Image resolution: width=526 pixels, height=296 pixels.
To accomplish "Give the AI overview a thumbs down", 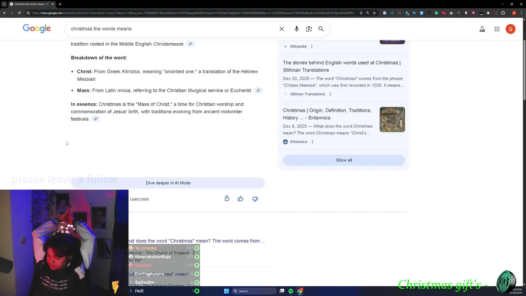I will click(x=255, y=199).
